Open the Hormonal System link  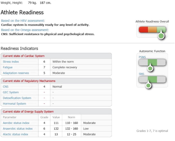(14, 104)
